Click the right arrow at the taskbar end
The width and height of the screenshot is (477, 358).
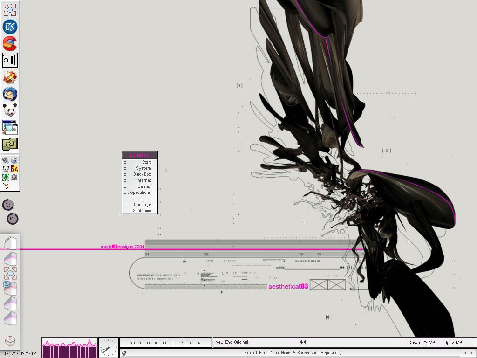(x=471, y=353)
